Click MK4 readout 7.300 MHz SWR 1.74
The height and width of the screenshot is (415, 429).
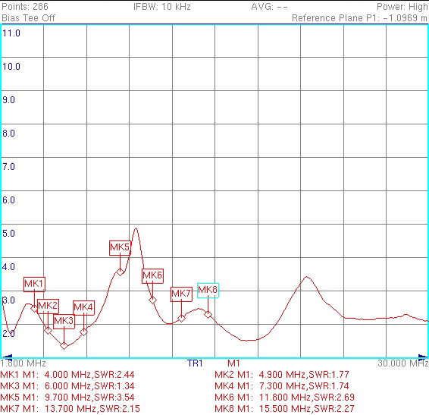pyautogui.click(x=282, y=386)
